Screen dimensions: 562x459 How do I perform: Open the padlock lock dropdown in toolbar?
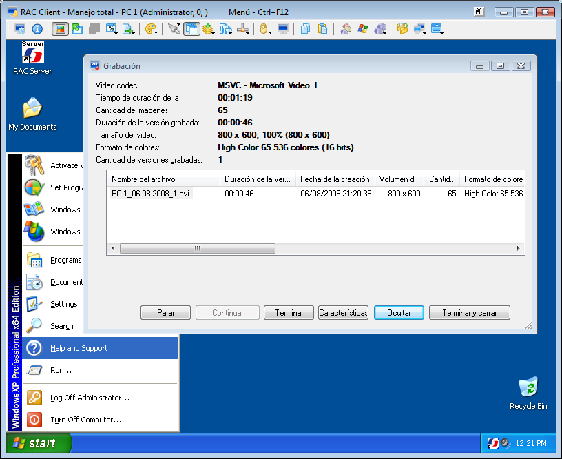[x=265, y=29]
